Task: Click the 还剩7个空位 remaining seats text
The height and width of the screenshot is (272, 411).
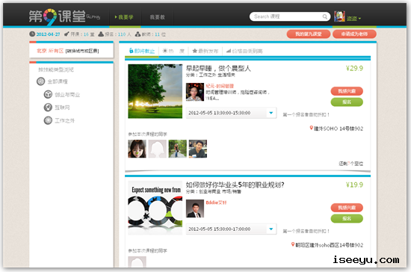Action: [351, 164]
